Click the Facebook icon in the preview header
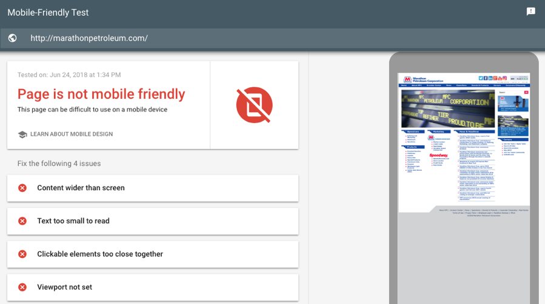The width and height of the screenshot is (545, 304). point(486,79)
